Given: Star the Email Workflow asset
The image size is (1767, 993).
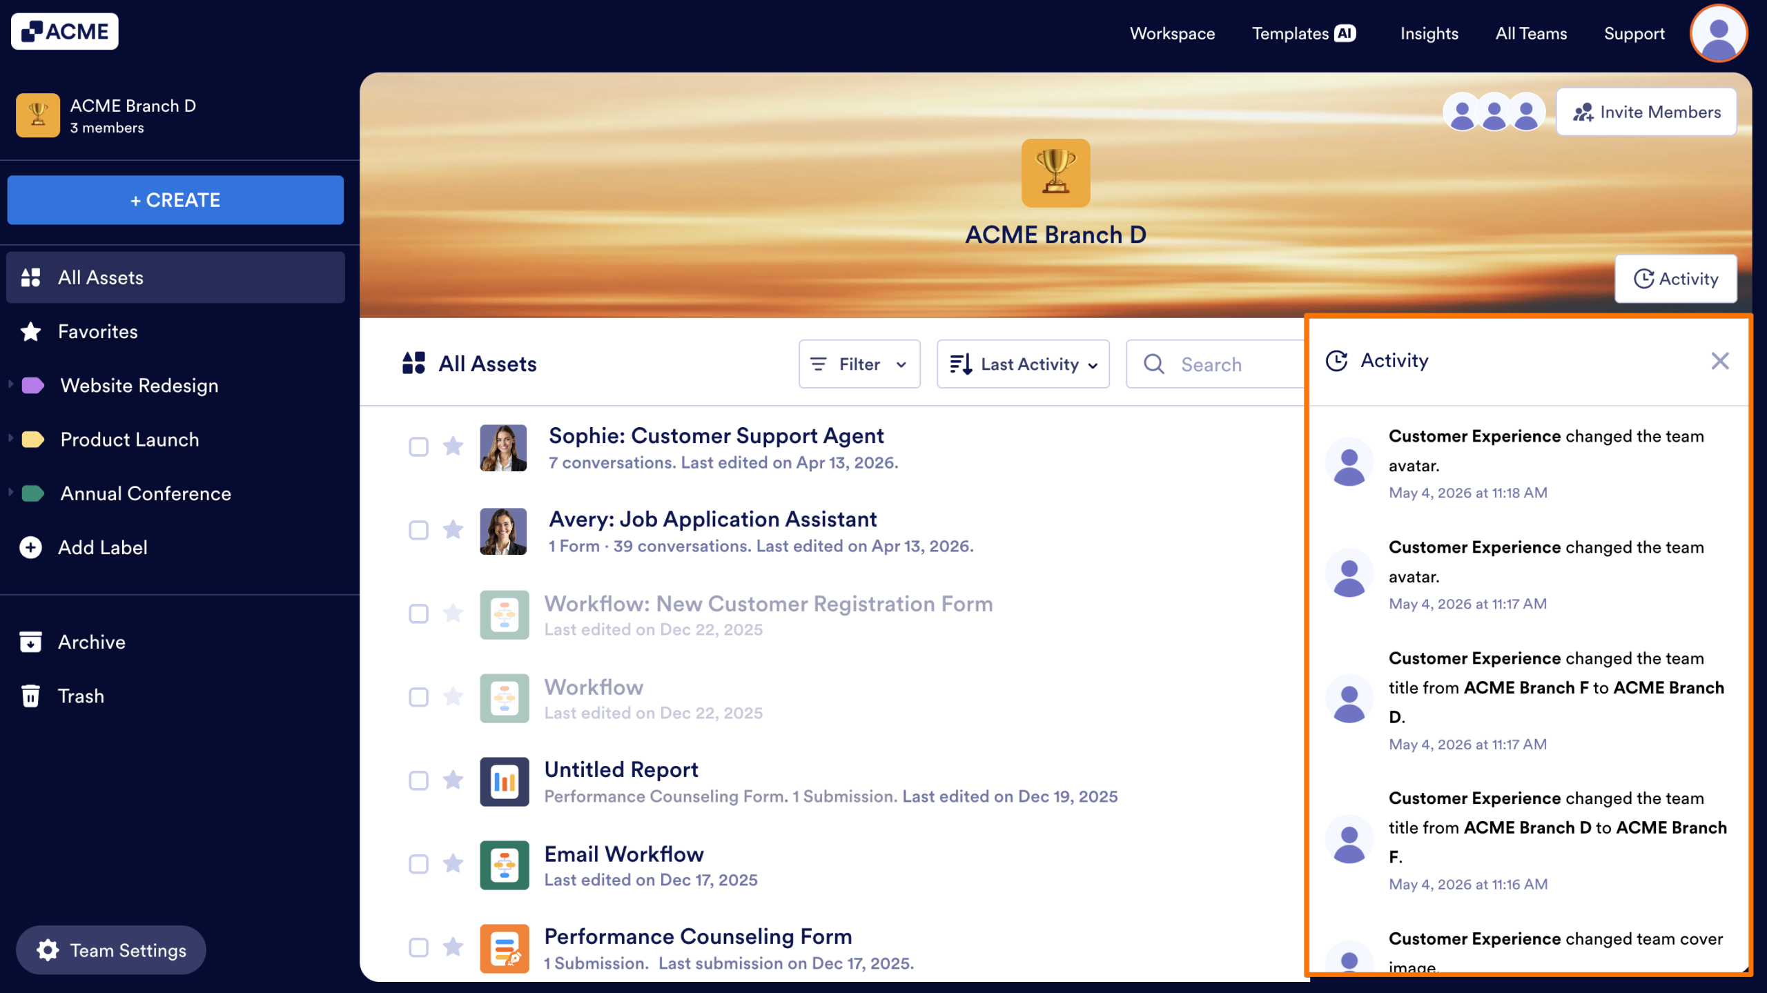Looking at the screenshot, I should (x=453, y=863).
